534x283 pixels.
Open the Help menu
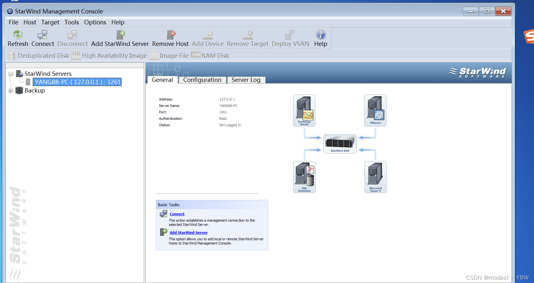pyautogui.click(x=118, y=22)
